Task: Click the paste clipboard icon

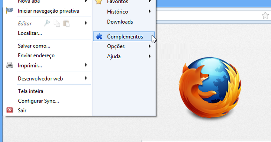Action: pos(66,23)
